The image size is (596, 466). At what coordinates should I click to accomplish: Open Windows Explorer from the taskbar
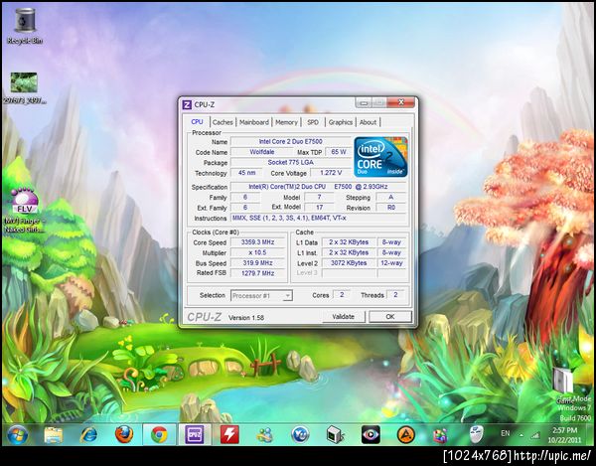click(54, 435)
